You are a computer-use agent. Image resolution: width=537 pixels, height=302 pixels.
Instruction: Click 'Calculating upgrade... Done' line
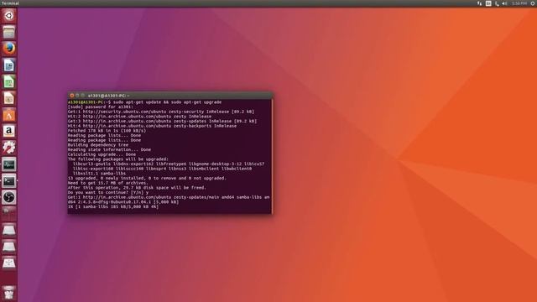tap(102, 154)
